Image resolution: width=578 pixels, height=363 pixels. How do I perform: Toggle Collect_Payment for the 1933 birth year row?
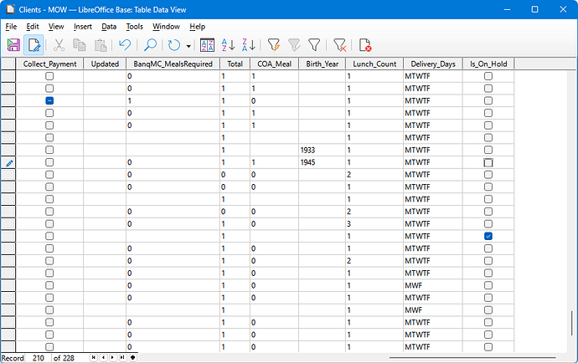pyautogui.click(x=49, y=150)
